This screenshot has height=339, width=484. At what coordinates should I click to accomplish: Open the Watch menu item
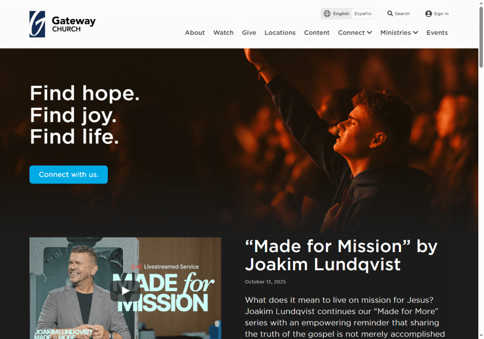224,33
